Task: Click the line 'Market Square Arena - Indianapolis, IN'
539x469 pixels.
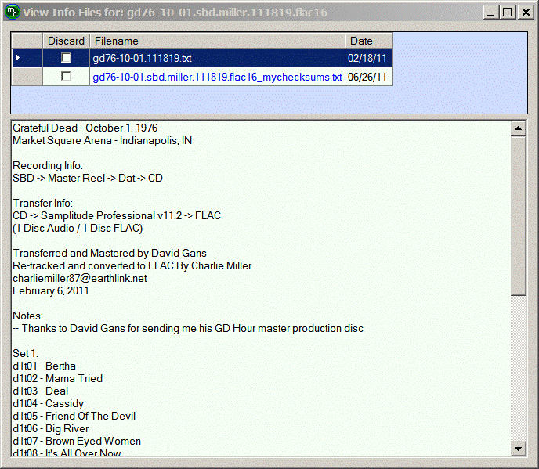Action: point(102,140)
